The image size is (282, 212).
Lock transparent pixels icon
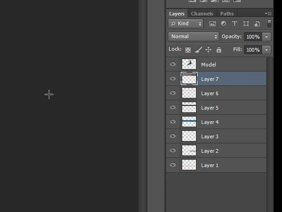coord(188,50)
